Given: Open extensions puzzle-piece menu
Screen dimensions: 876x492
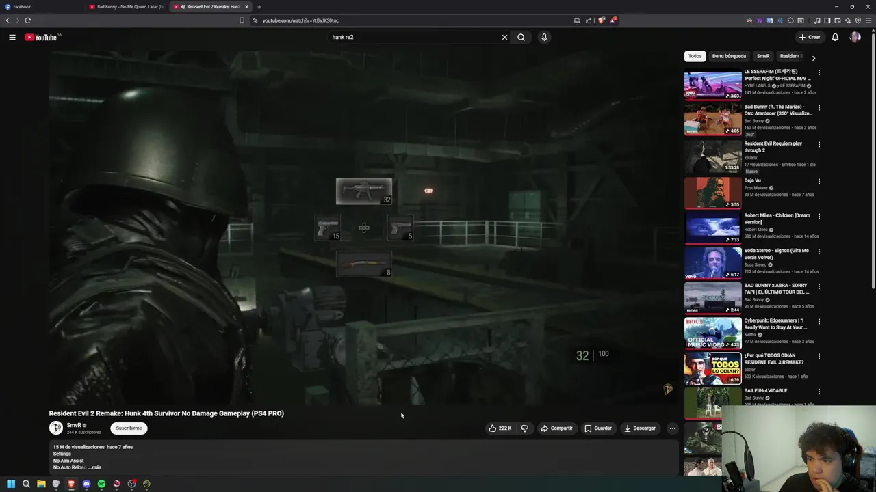Looking at the screenshot, I should point(790,20).
